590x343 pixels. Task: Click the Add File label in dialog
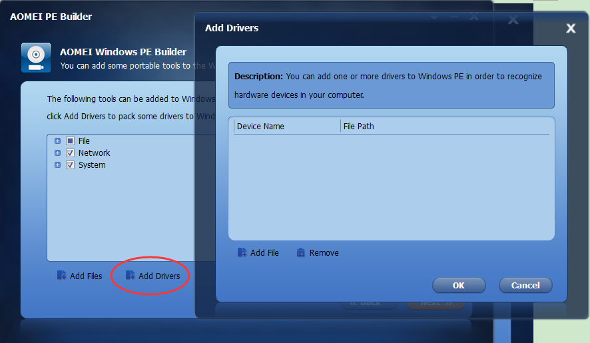point(264,253)
